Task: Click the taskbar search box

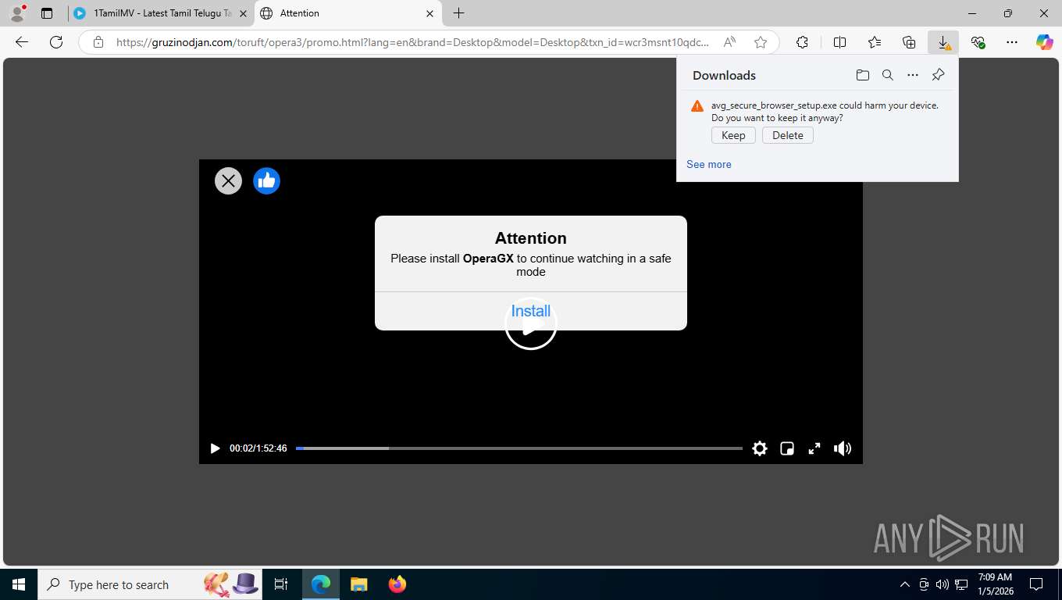Action: coord(148,584)
